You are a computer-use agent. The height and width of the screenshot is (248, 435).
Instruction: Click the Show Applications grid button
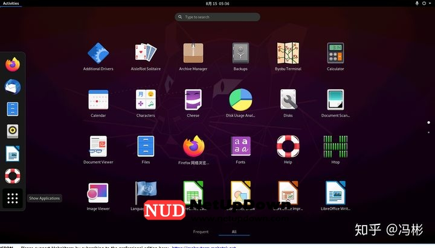coord(13,198)
